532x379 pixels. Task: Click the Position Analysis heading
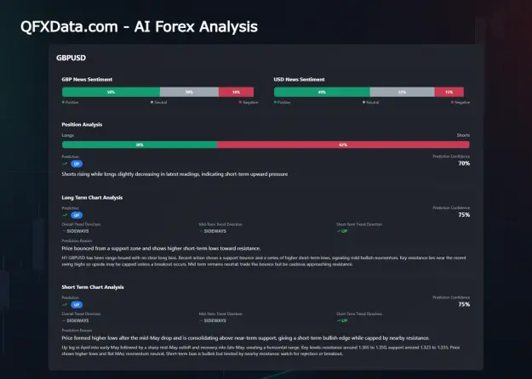[x=82, y=125]
